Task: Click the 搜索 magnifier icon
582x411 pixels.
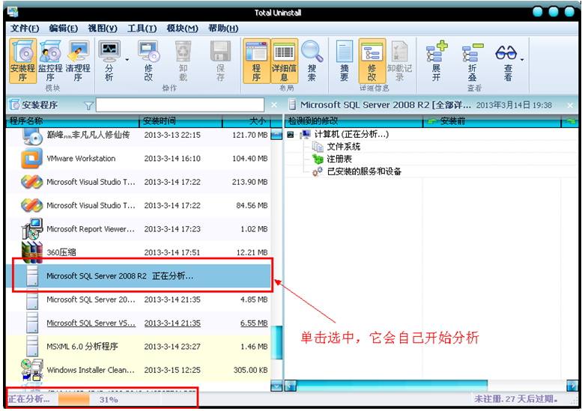Action: tap(312, 61)
